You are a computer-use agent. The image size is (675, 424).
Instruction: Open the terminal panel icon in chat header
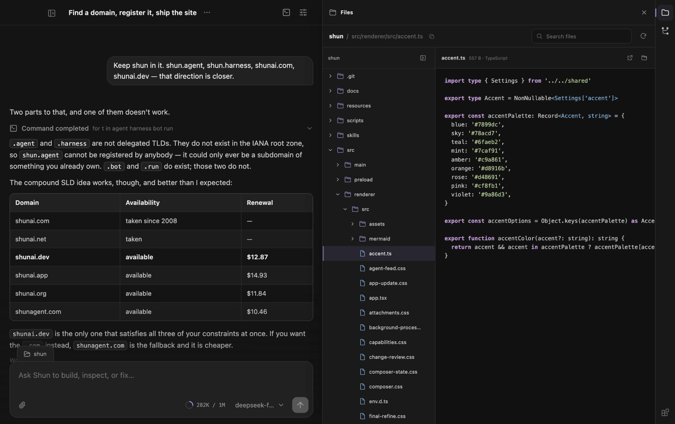(286, 12)
